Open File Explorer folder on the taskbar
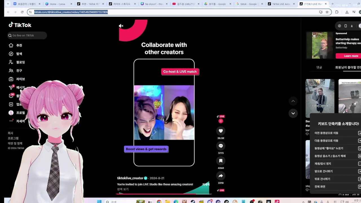This screenshot has width=361, height=203. click(168, 202)
